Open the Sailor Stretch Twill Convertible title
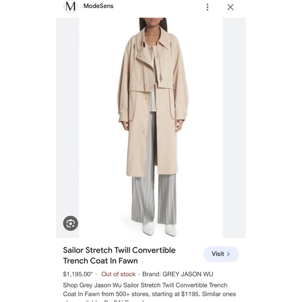Screen dimensions: 302x302 119,255
